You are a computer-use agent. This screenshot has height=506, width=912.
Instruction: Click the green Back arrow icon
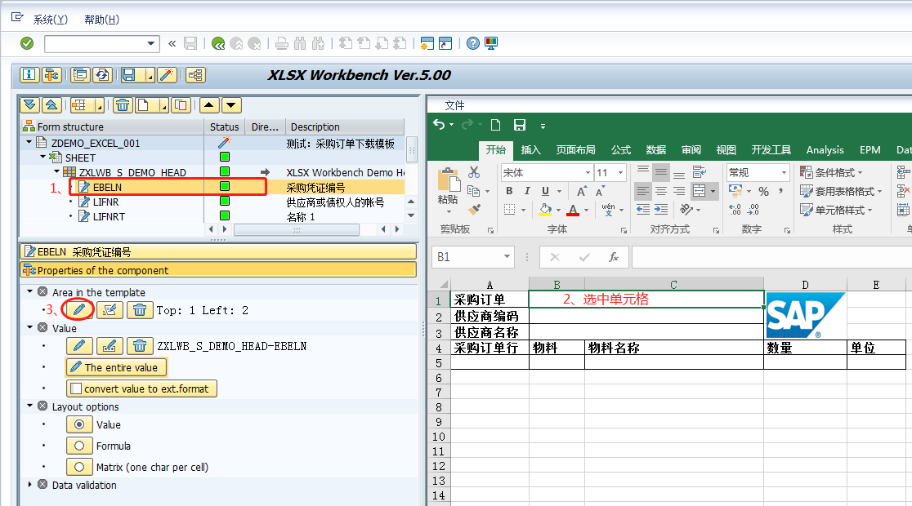(x=218, y=43)
